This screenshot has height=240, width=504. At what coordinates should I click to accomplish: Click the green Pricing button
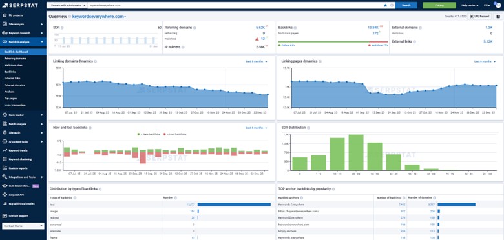tap(439, 5)
